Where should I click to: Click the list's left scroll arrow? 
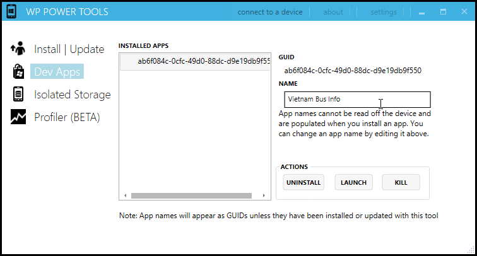[x=124, y=195]
